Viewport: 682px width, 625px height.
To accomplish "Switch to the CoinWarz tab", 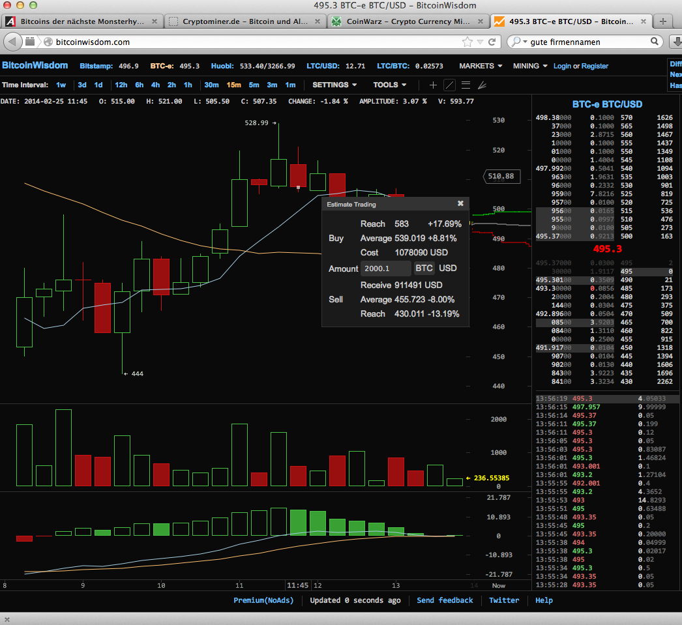I will (x=408, y=22).
